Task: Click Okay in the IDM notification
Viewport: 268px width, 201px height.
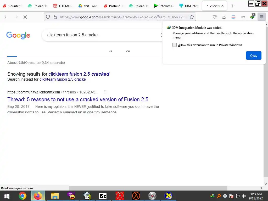Action: point(254,55)
